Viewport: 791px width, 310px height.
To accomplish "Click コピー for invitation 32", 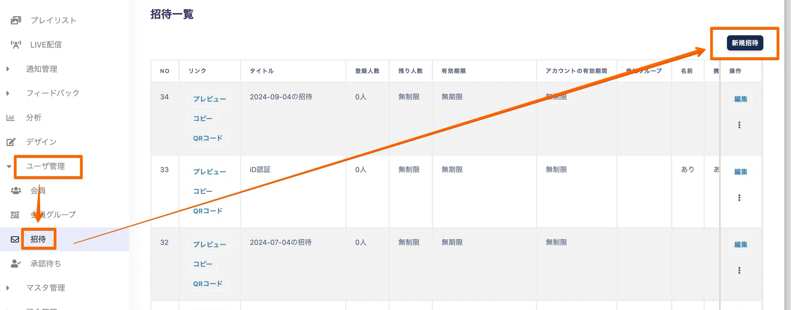I will click(203, 264).
